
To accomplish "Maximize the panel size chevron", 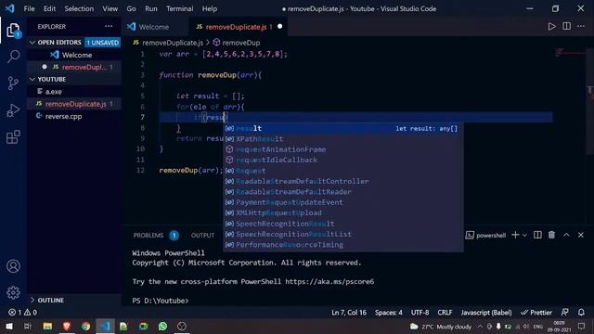I will (566, 235).
